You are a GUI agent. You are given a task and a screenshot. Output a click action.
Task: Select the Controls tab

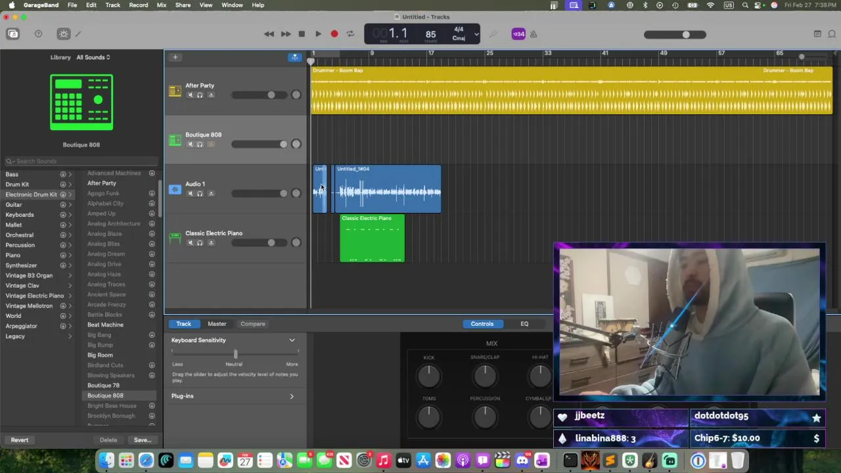pyautogui.click(x=482, y=324)
